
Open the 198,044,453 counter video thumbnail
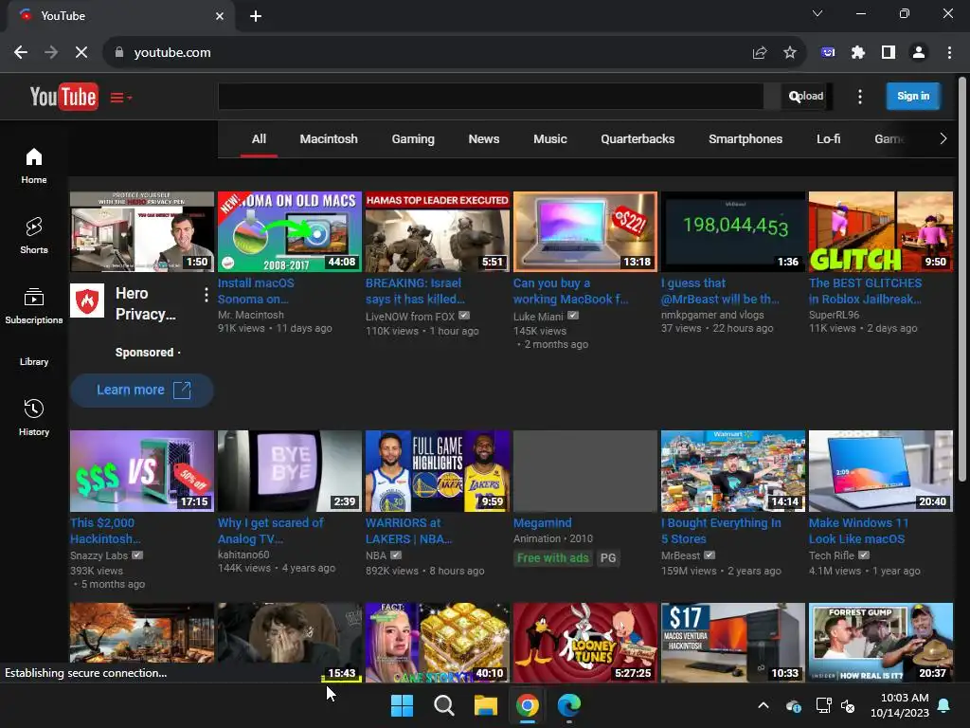(733, 231)
